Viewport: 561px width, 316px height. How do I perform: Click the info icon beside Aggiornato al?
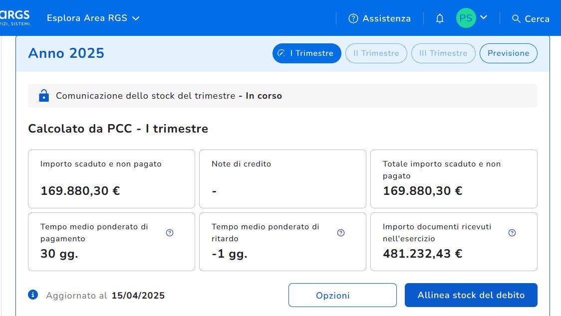click(x=33, y=295)
